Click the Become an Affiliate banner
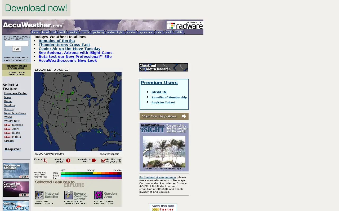339x211 pixels. pos(16,171)
